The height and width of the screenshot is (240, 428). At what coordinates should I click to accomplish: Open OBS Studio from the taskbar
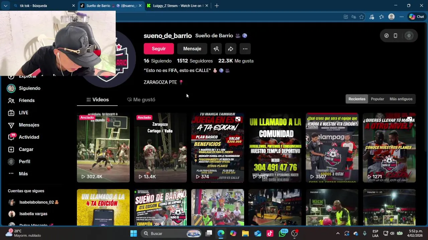[x=295, y=233]
